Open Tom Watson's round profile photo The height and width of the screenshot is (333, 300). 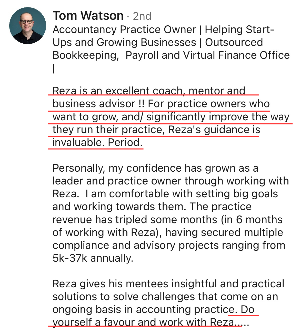[28, 26]
